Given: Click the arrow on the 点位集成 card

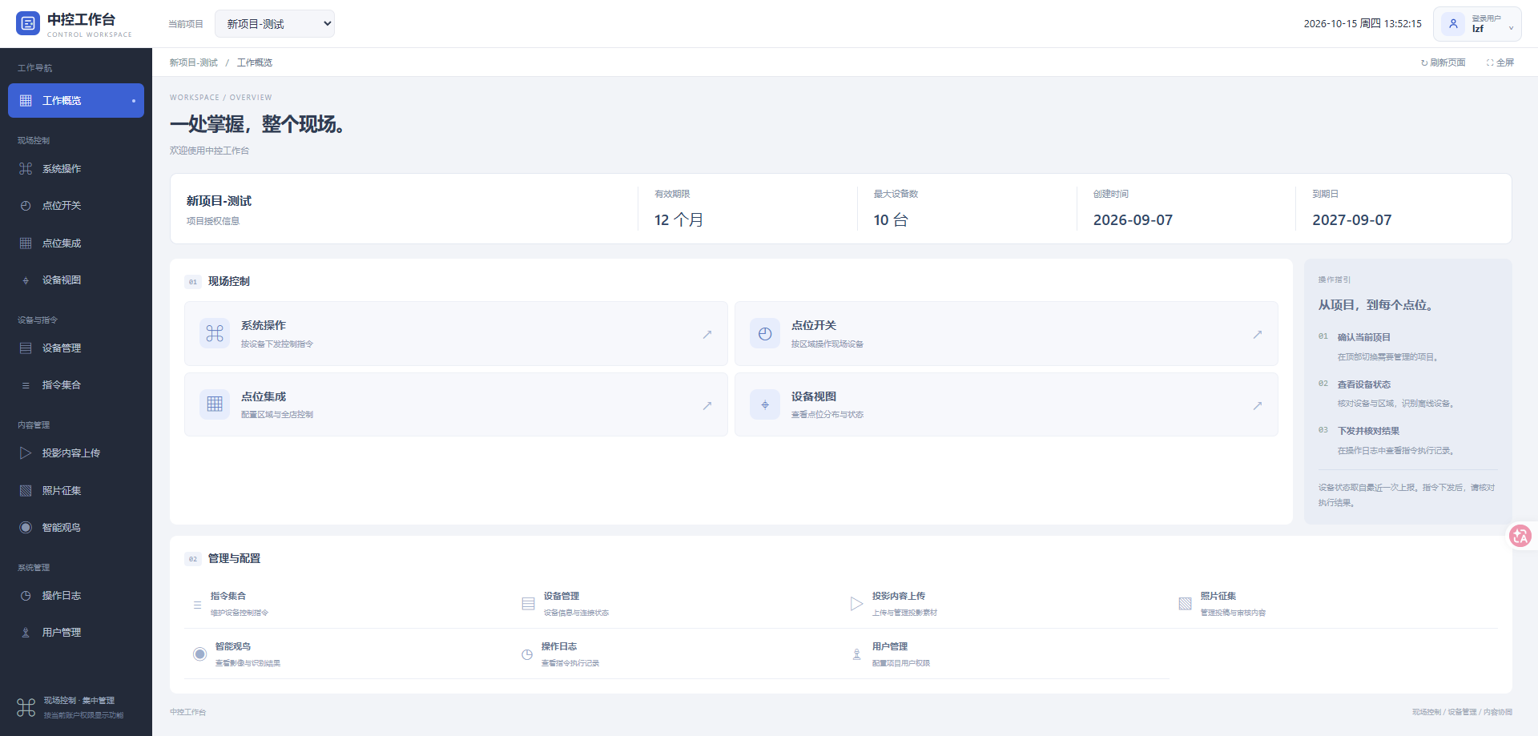Looking at the screenshot, I should (707, 406).
